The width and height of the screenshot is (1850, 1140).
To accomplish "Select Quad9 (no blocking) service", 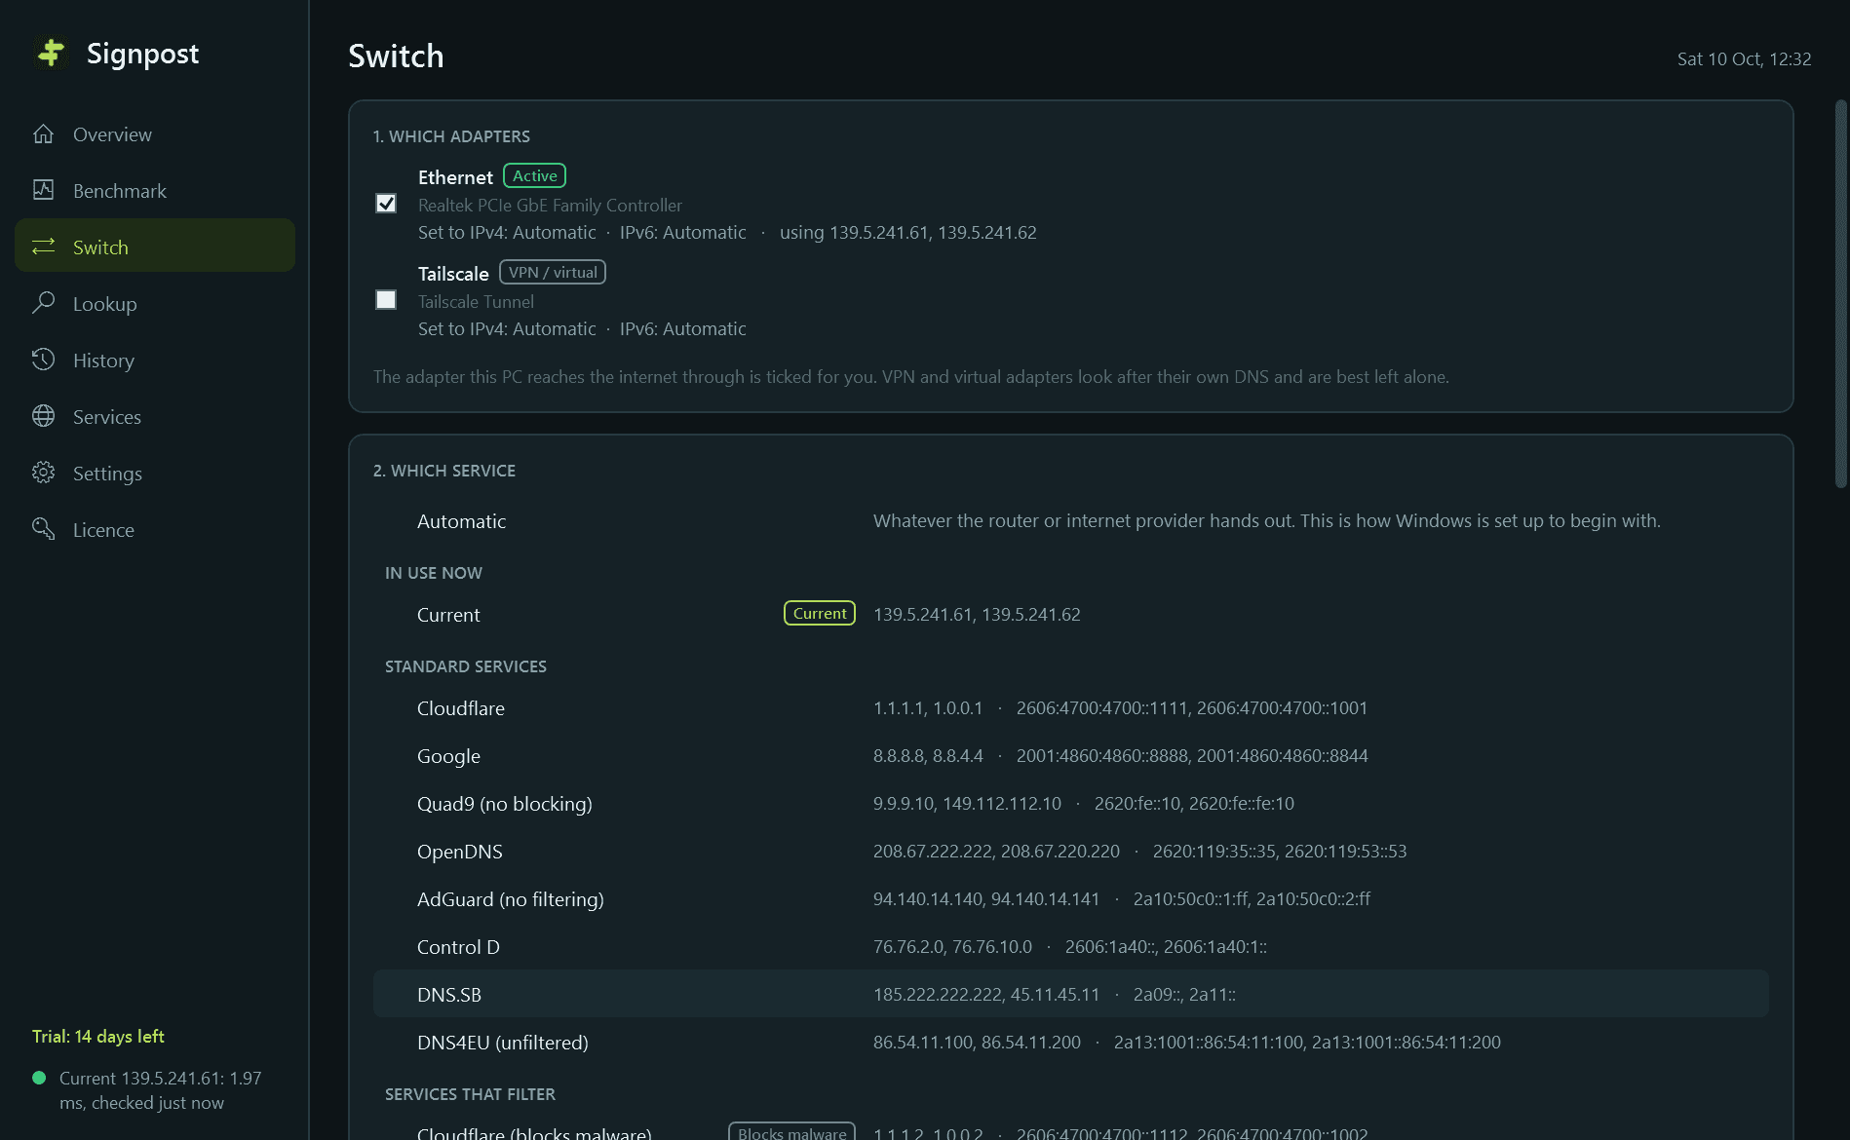I will point(1070,804).
